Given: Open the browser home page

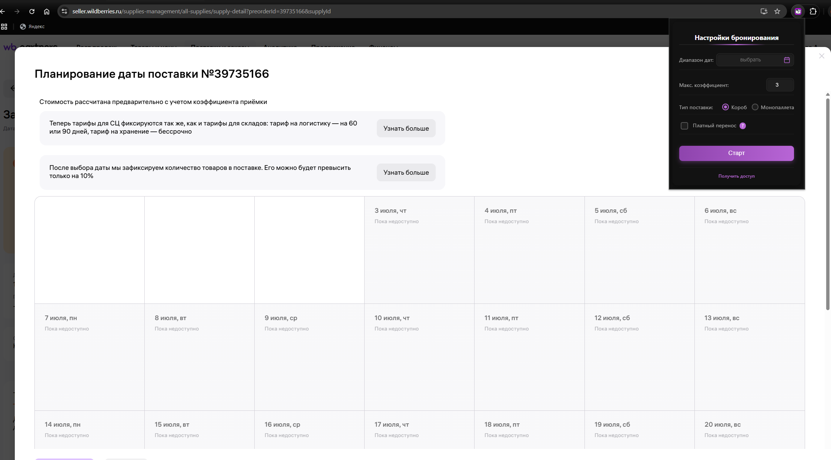Looking at the screenshot, I should pos(47,11).
